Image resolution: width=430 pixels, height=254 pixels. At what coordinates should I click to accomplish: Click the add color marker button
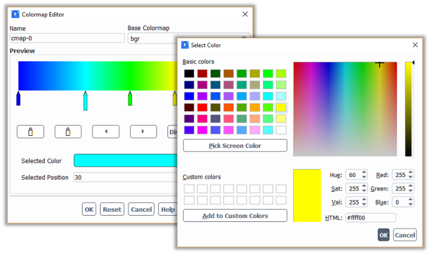coord(30,131)
